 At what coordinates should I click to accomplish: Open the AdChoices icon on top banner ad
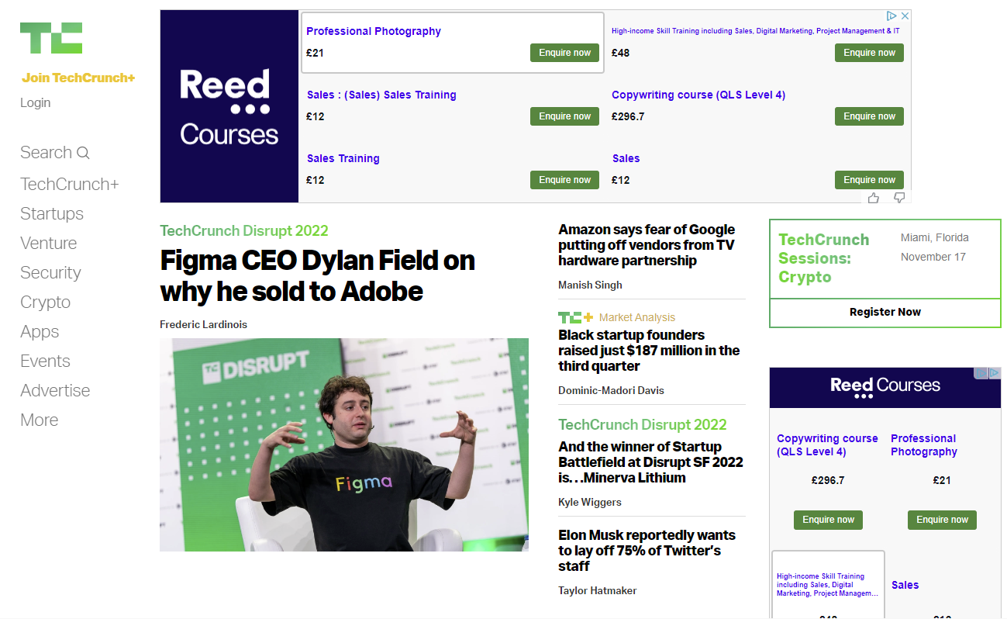coord(891,16)
